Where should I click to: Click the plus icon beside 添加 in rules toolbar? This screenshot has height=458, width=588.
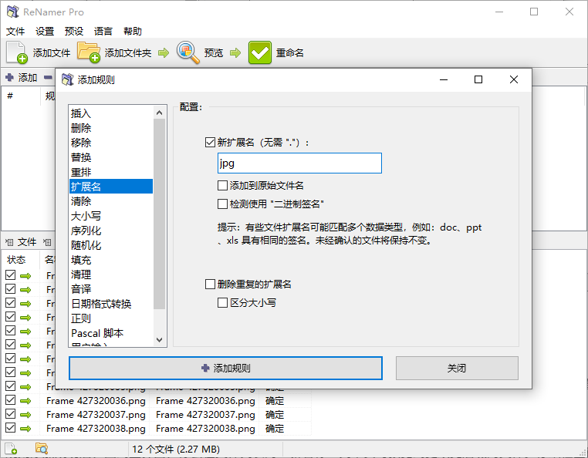pos(9,78)
